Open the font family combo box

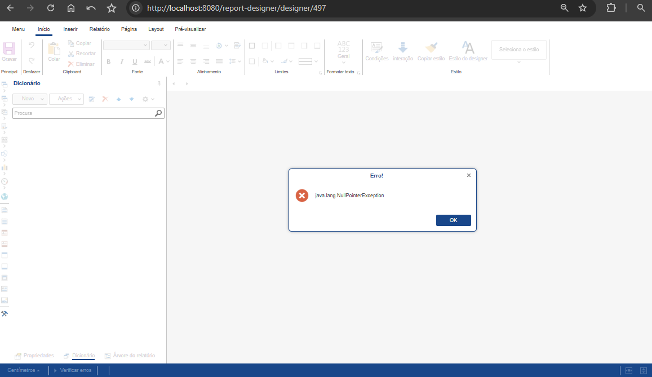(x=126, y=45)
